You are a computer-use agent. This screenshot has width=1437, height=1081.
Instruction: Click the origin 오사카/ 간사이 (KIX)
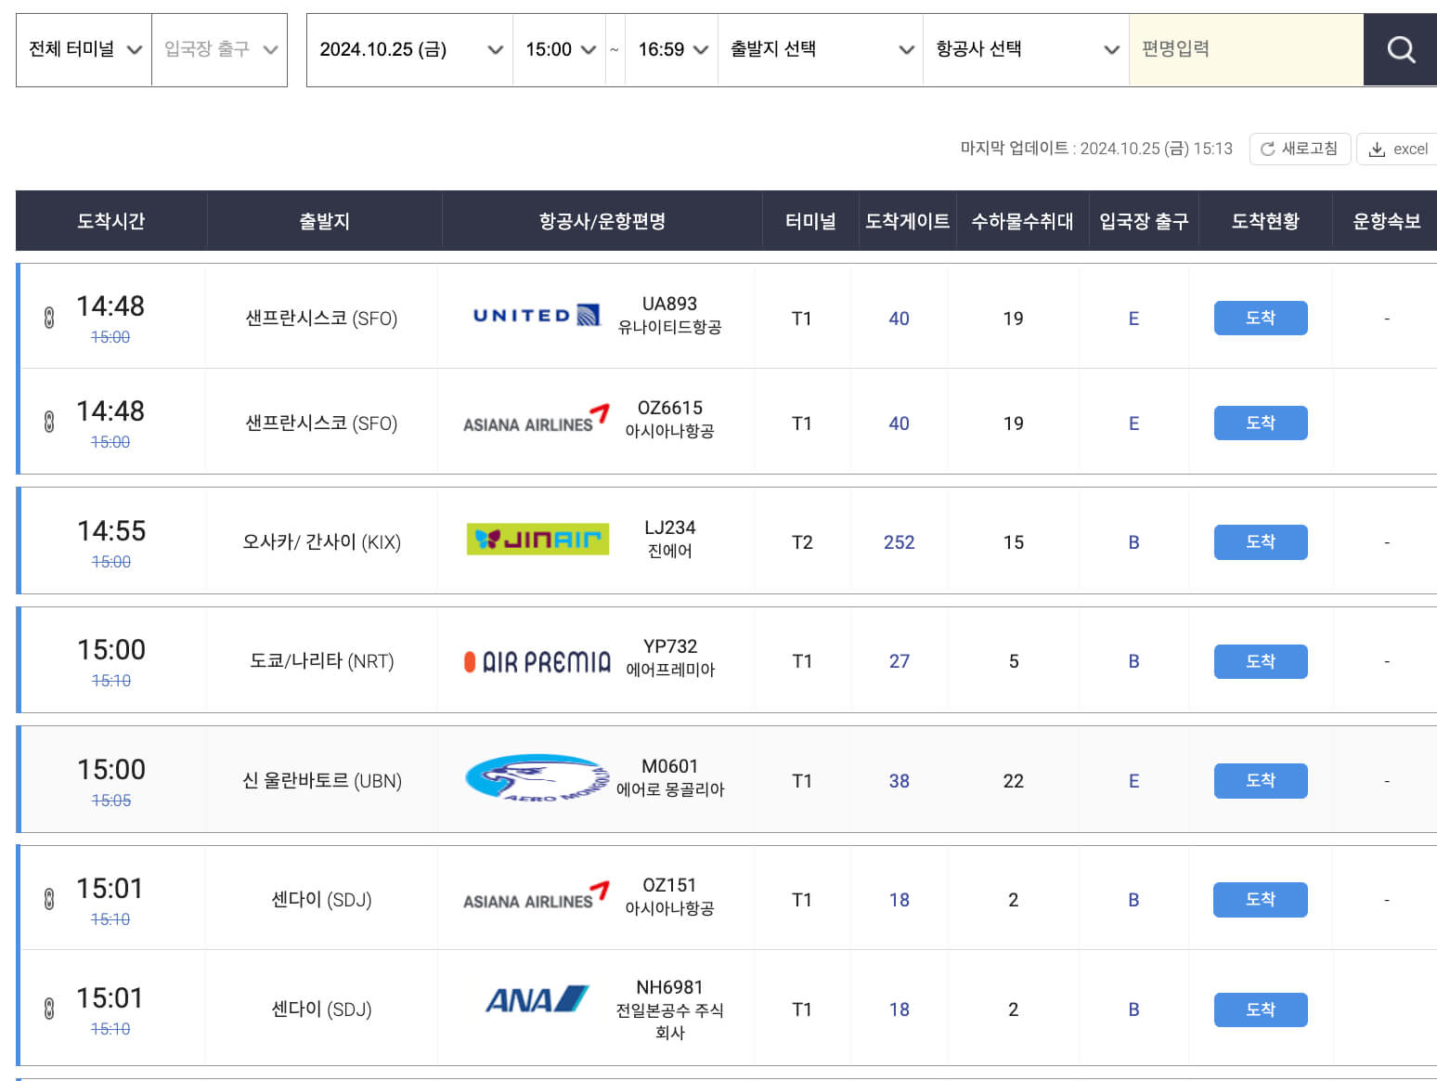click(322, 542)
